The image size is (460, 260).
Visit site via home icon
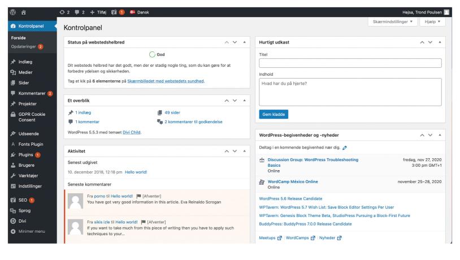pos(24,12)
